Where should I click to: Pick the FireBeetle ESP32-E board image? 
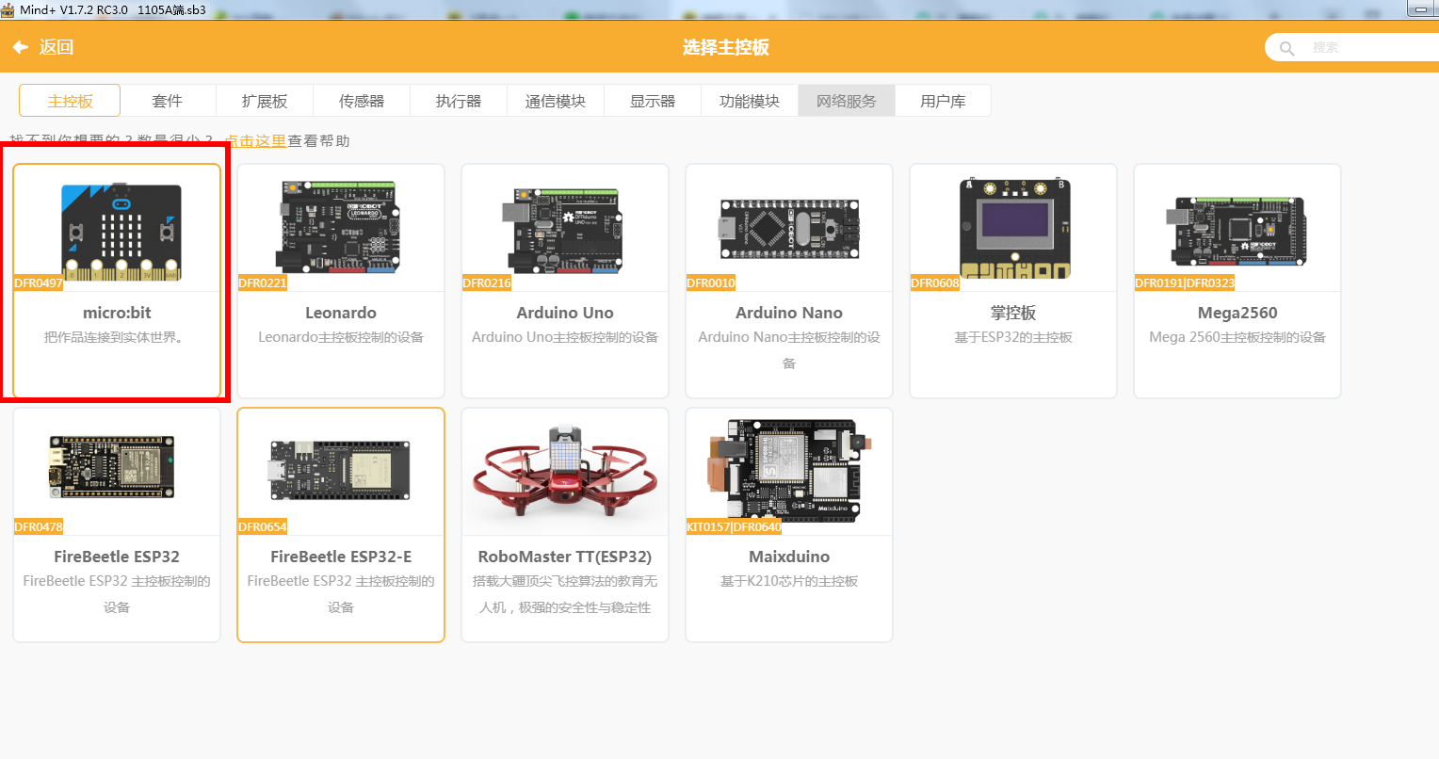[341, 469]
